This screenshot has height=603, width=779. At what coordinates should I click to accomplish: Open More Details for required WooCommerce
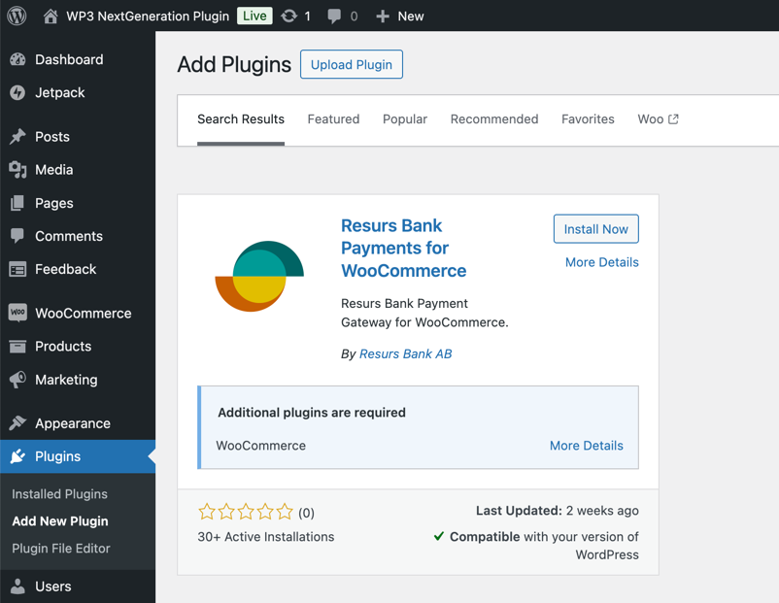587,446
